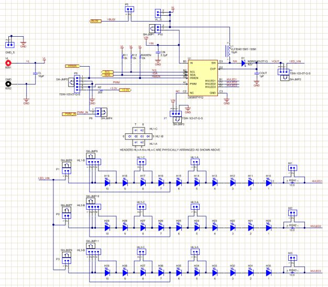Click the yellow HWEN port tag
This screenshot has width=328, height=287.
(72, 66)
